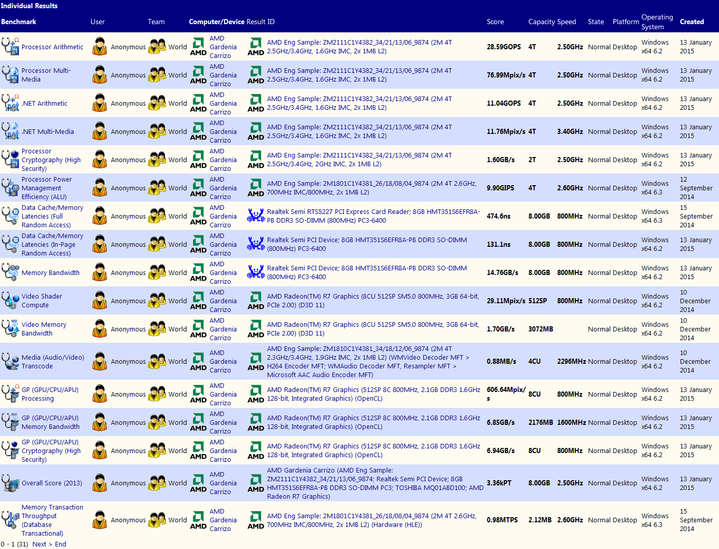The width and height of the screenshot is (719, 549).
Task: Select the 474.6ns score value
Action: click(x=499, y=216)
